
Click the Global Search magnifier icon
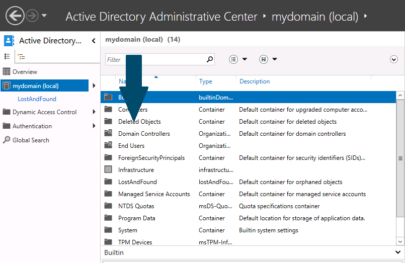7,140
